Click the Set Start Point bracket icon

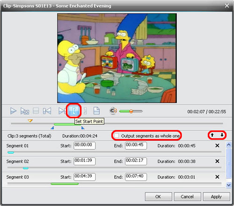pyautogui.click(x=74, y=111)
